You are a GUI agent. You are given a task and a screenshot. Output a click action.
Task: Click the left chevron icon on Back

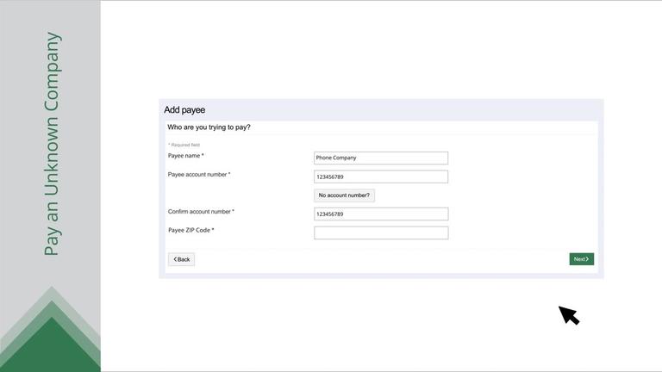pyautogui.click(x=175, y=259)
